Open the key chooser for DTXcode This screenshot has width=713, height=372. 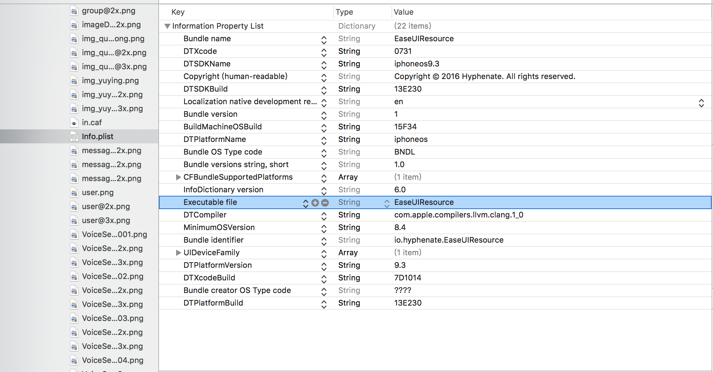point(324,52)
